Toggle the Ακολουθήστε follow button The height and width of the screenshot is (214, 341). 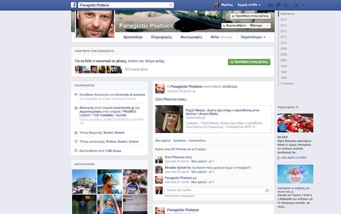(x=234, y=26)
